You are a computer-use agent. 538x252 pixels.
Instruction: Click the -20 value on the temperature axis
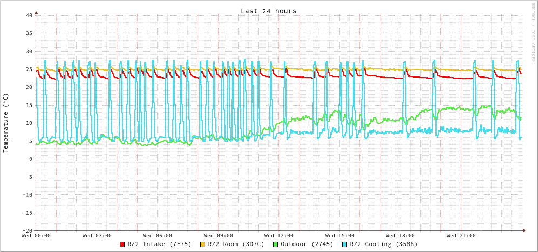tap(27, 230)
